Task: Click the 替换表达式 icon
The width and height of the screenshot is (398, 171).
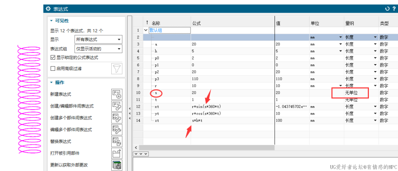Action: (117, 142)
